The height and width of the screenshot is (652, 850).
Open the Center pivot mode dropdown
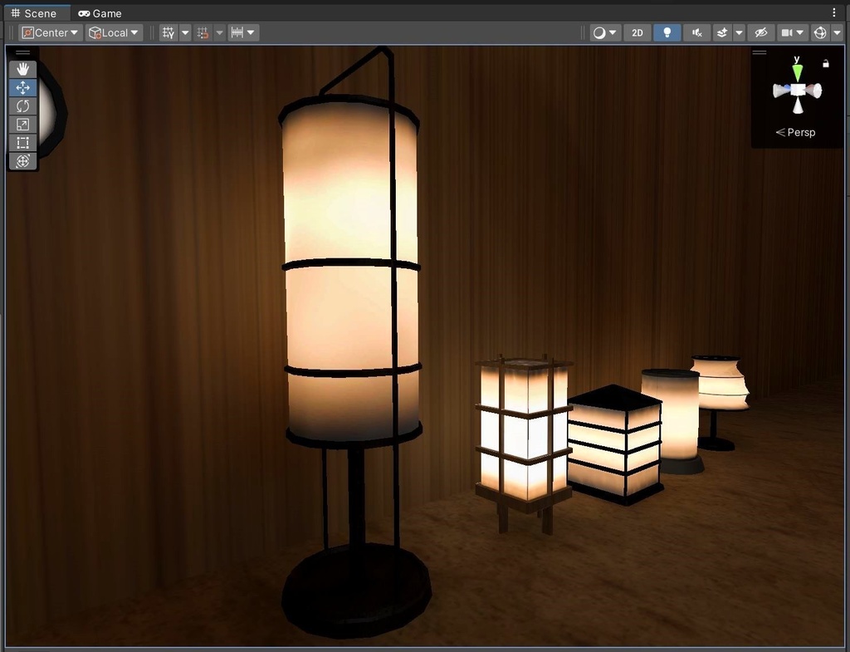point(51,32)
